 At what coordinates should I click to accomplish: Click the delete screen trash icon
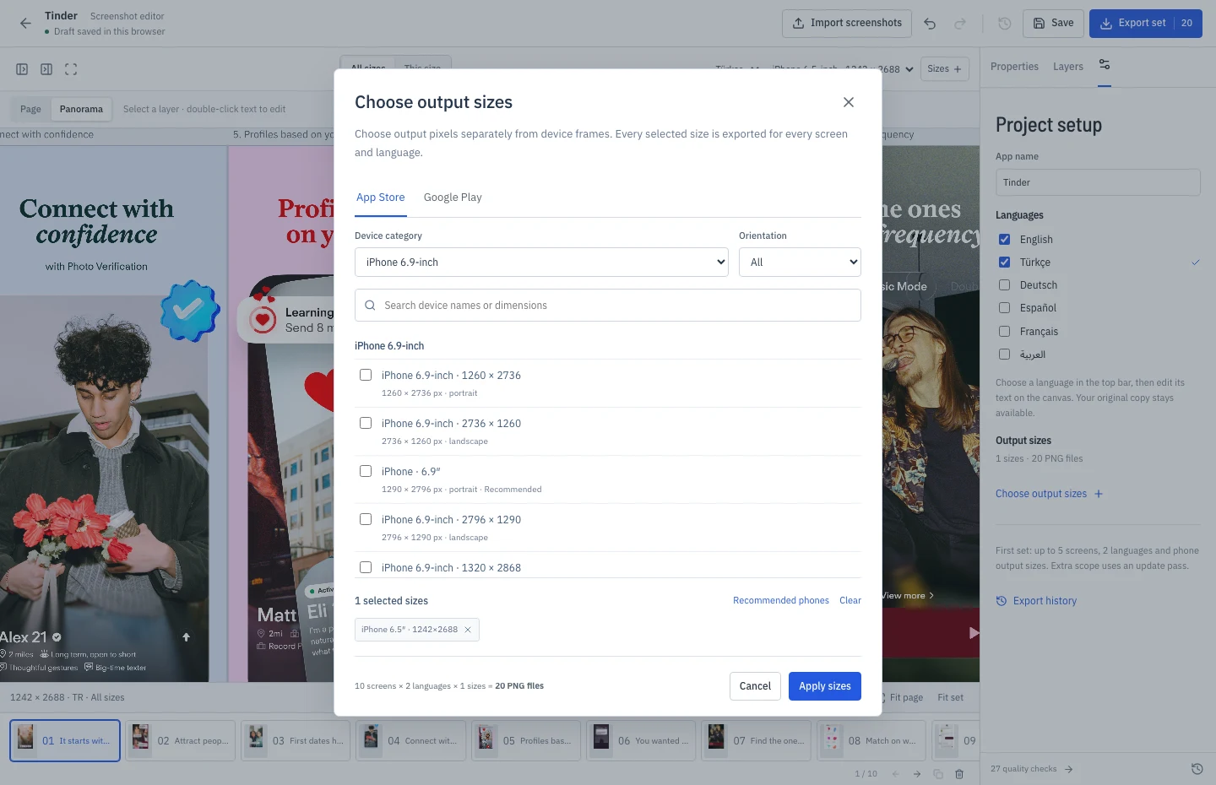(x=959, y=774)
